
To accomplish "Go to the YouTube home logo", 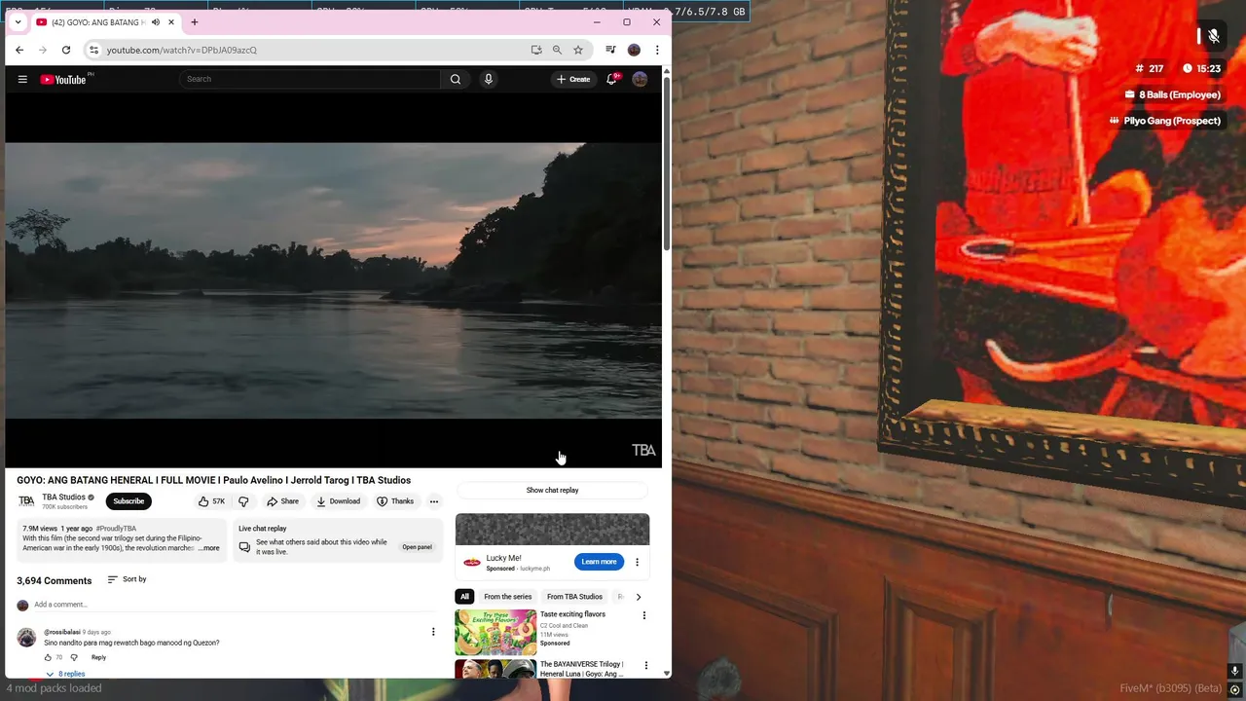I will tap(63, 79).
